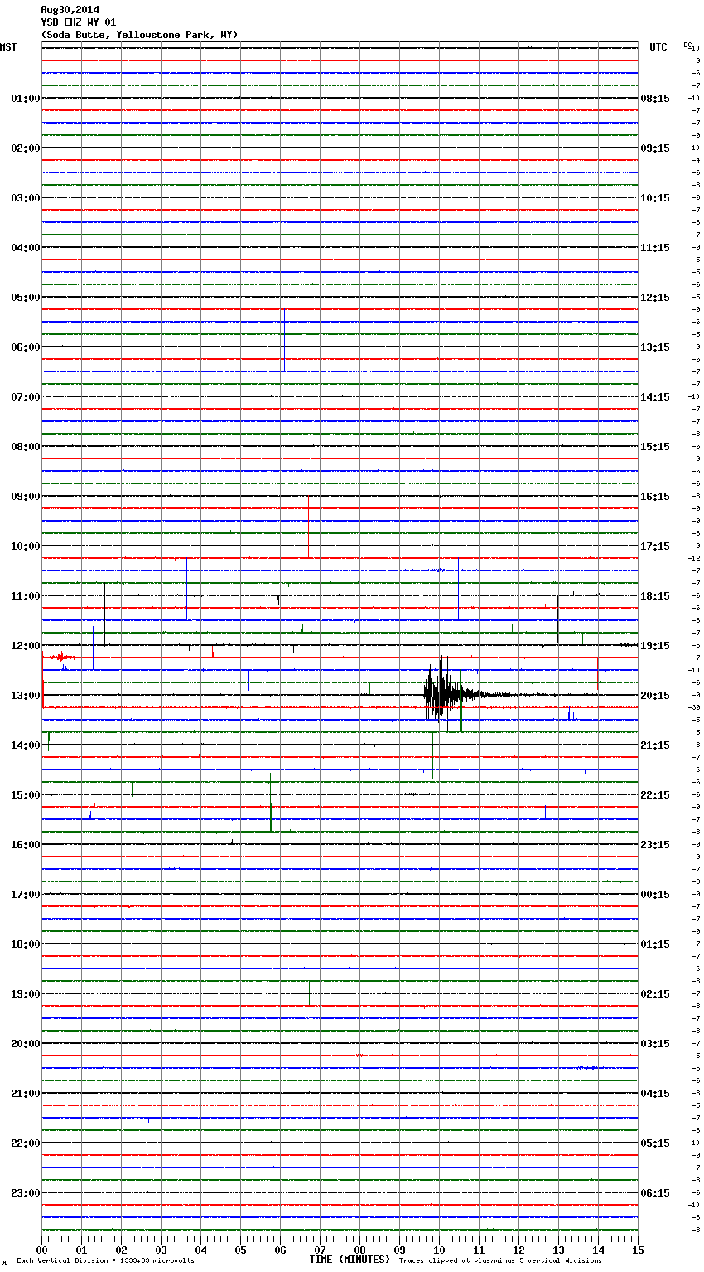Select the 18:15 UTC time label

[x=655, y=596]
